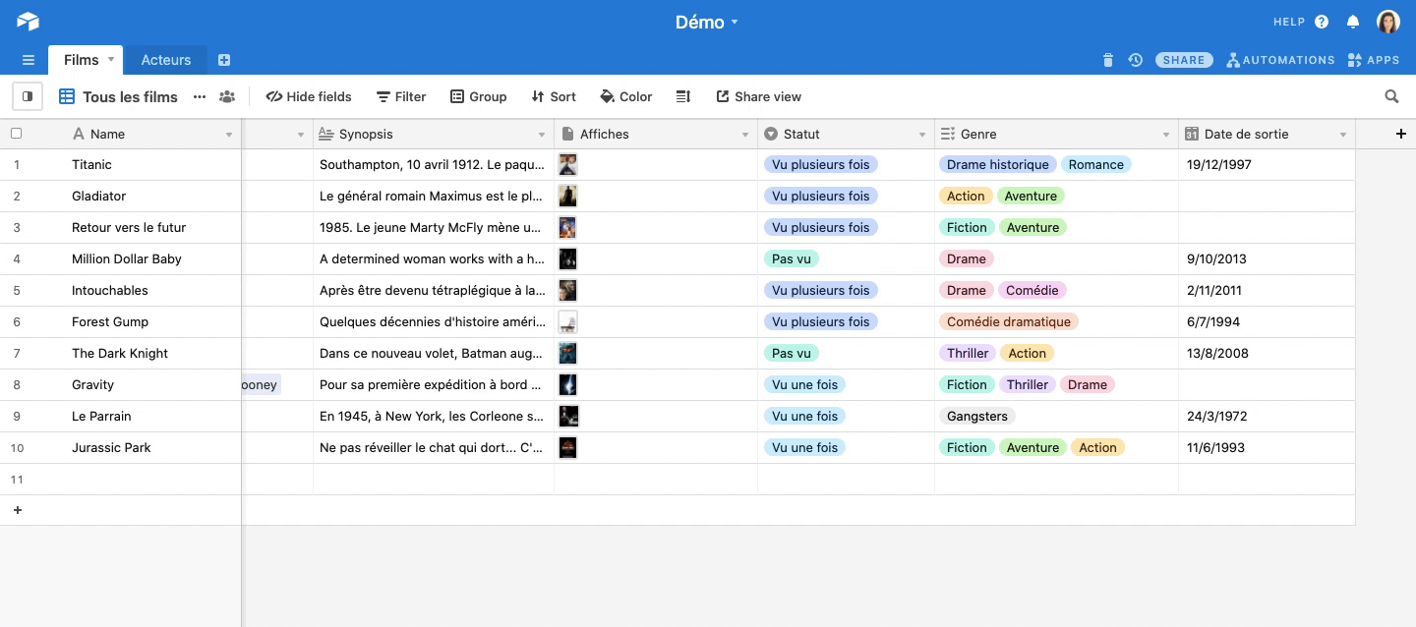This screenshot has width=1416, height=627.
Task: Click Million Dollar Baby synopsis cell
Action: 434,258
